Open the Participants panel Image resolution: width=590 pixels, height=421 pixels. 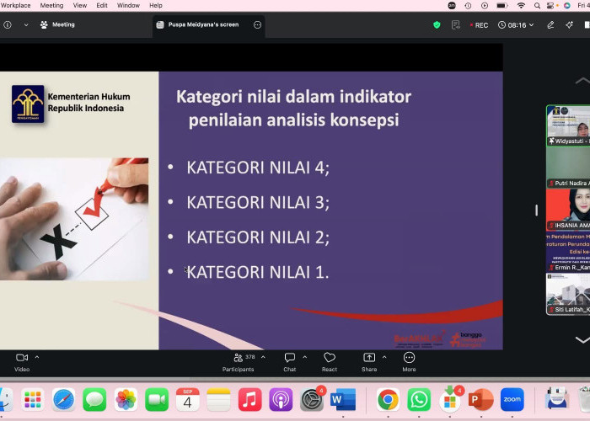tap(239, 362)
